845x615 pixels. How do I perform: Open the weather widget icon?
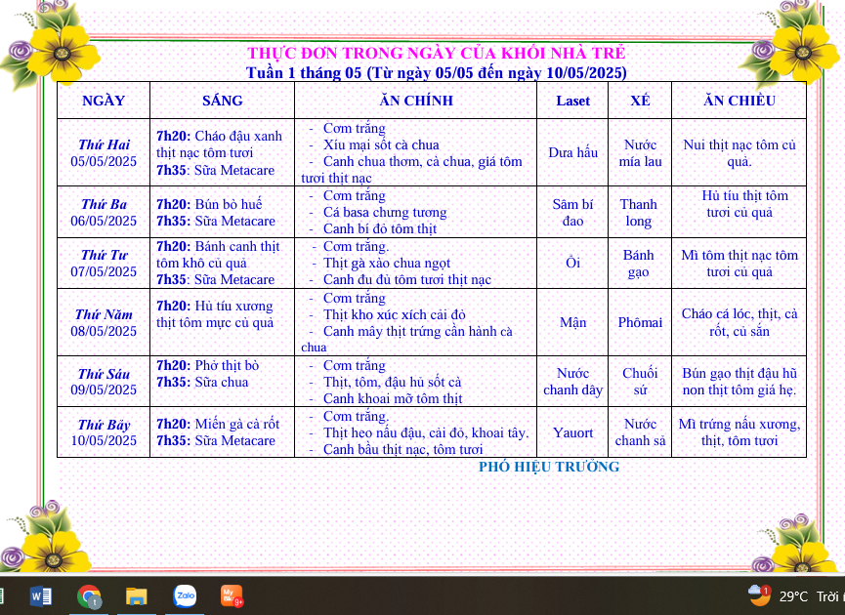click(759, 594)
